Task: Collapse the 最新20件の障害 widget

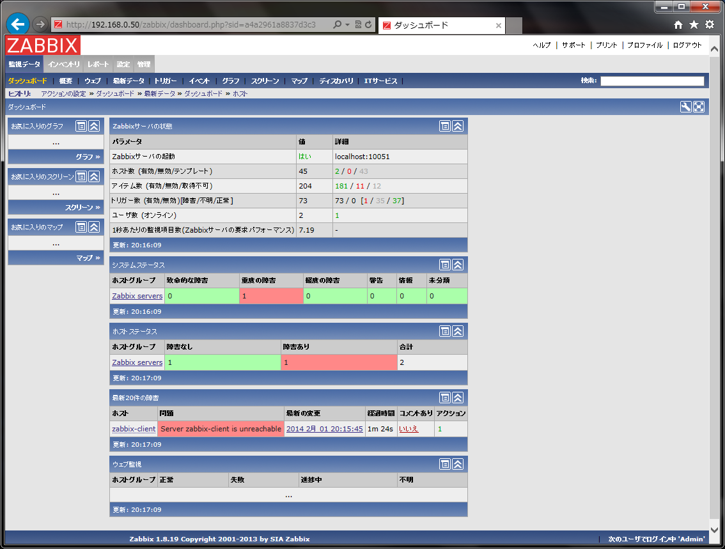Action: tap(458, 398)
